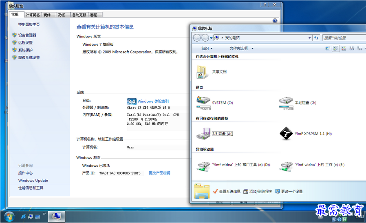Open 系统保护
Screen dimensions: 366x223
[25, 50]
